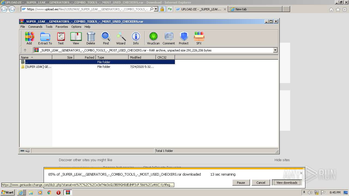This screenshot has width=349, height=196.
Task: Click the Start button
Action: (x=8, y=192)
